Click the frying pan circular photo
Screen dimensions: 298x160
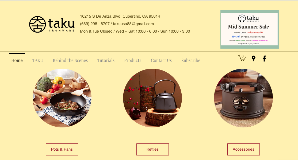coord(62,98)
